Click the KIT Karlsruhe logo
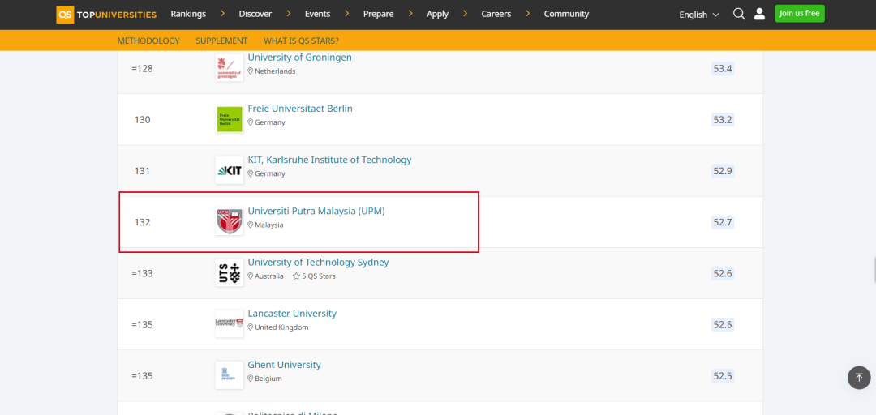This screenshot has width=876, height=415. click(x=230, y=171)
